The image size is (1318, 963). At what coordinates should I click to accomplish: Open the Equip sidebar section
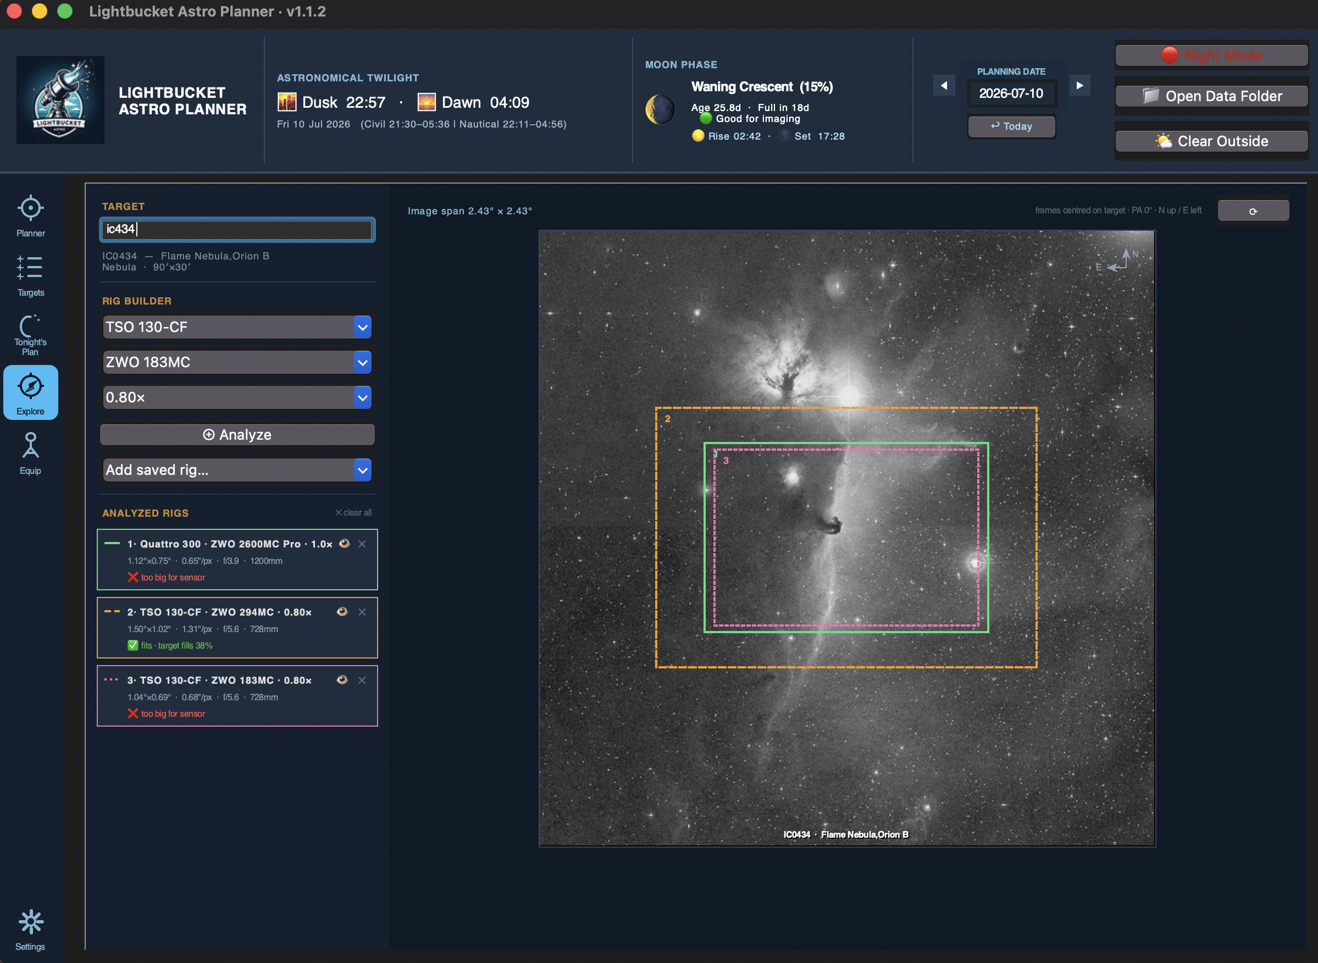pos(30,453)
